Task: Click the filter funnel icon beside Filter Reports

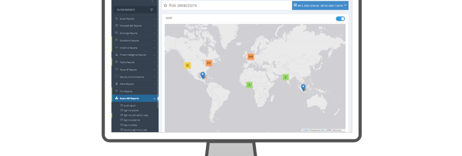Action: [x=152, y=10]
